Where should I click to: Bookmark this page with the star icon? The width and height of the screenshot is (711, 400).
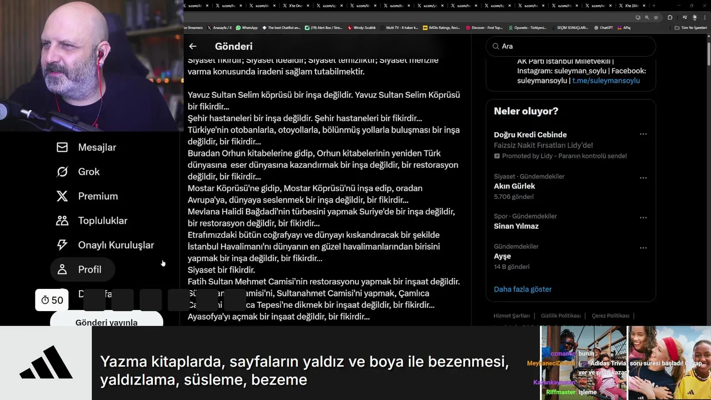[x=656, y=18]
